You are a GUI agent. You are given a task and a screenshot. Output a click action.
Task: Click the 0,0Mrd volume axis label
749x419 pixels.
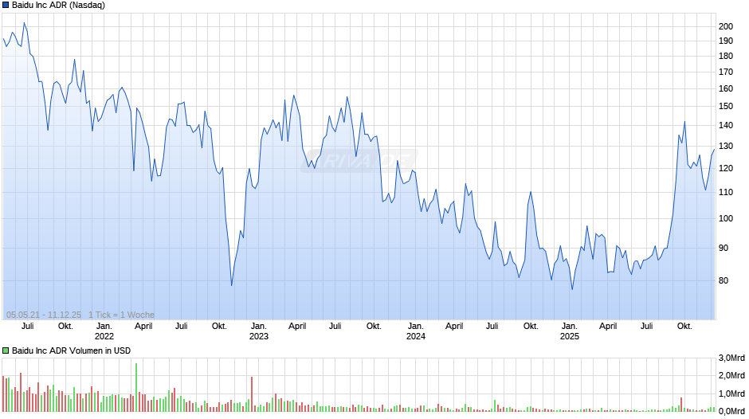731,412
